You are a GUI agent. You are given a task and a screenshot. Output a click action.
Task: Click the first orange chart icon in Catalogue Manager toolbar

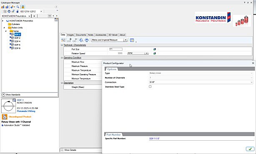click(3, 7)
